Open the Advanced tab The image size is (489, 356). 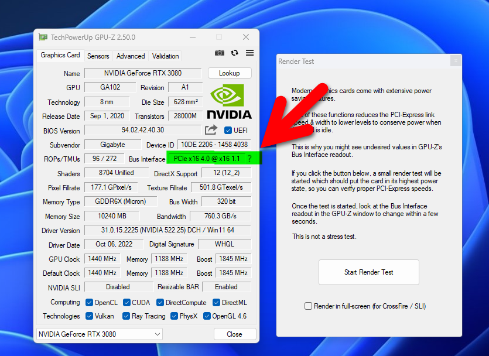click(131, 56)
